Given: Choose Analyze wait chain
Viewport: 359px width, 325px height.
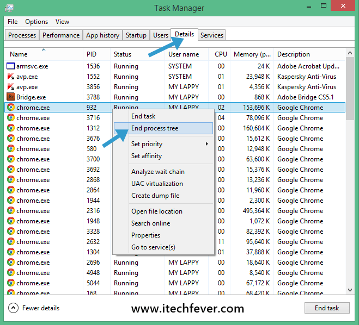Looking at the screenshot, I should (x=163, y=172).
